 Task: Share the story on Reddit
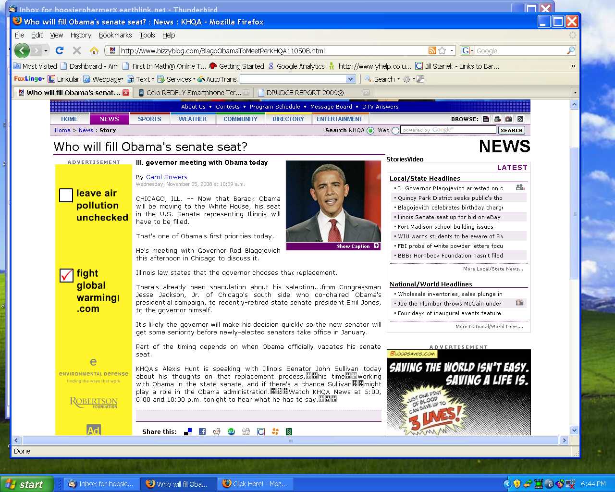click(x=217, y=431)
